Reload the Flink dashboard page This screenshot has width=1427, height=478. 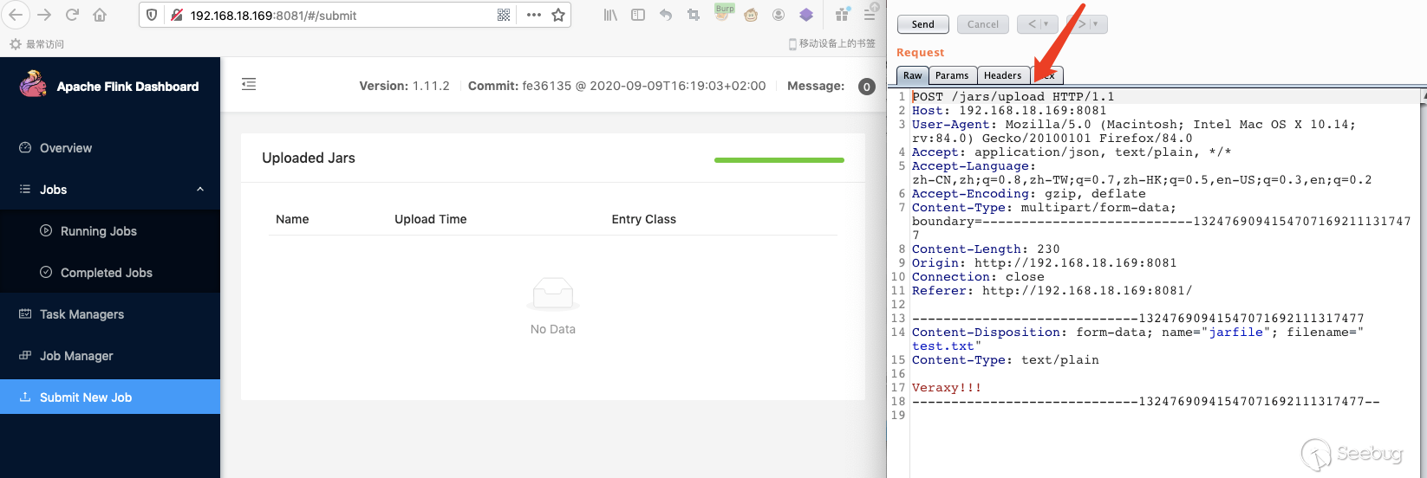click(73, 15)
